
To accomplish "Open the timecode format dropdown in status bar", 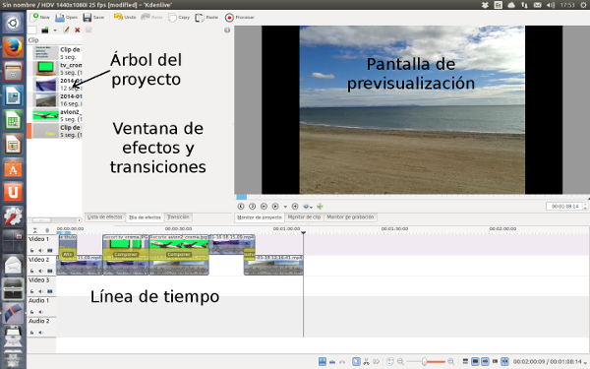I will click(x=585, y=362).
